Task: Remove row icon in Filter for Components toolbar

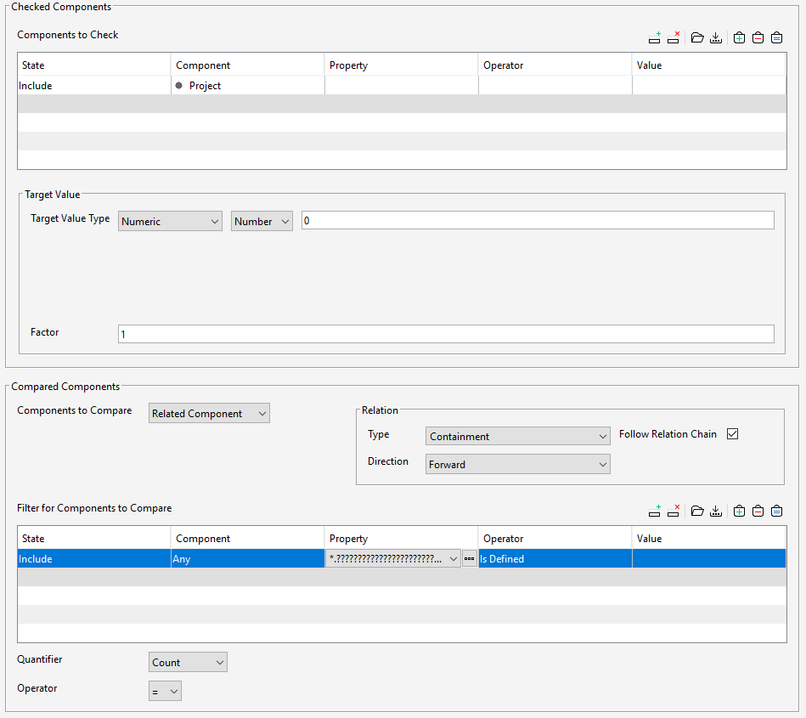Action: point(674,511)
